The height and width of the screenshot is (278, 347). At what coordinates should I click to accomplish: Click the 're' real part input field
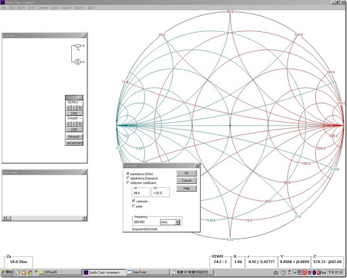tap(140, 193)
